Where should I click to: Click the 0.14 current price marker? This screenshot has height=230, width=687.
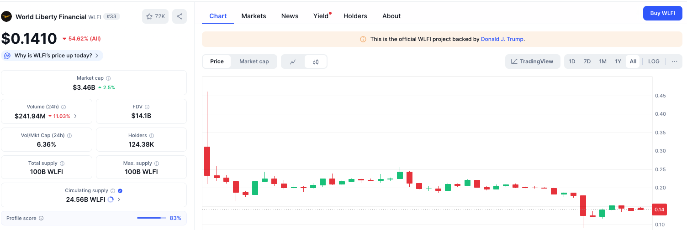(659, 210)
